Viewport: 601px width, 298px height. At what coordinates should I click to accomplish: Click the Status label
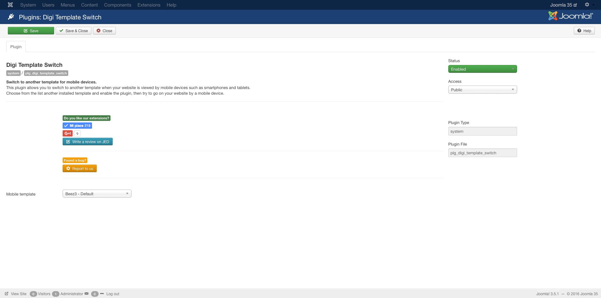(454, 61)
